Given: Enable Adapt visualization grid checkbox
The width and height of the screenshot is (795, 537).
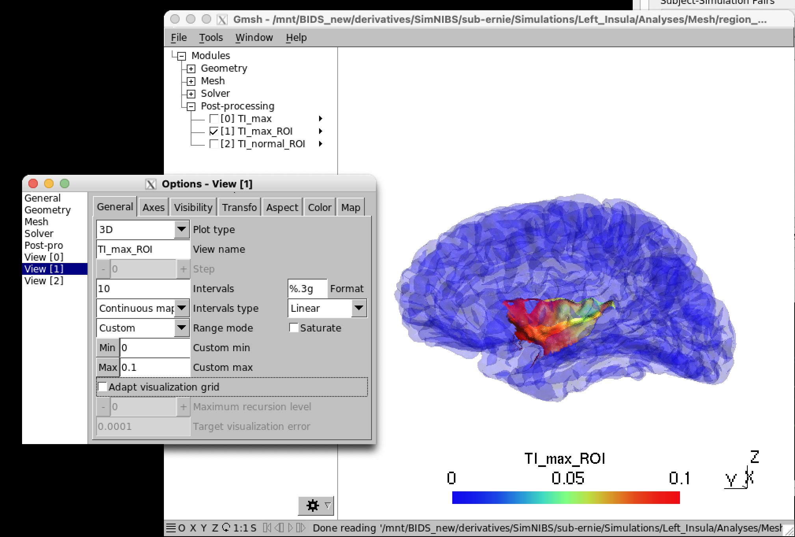Looking at the screenshot, I should coord(103,387).
